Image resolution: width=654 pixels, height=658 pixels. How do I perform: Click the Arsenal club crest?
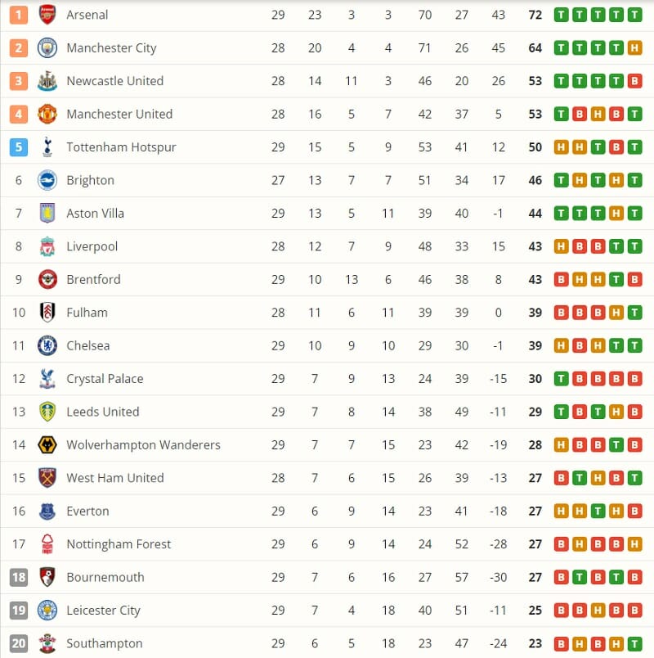click(x=47, y=15)
